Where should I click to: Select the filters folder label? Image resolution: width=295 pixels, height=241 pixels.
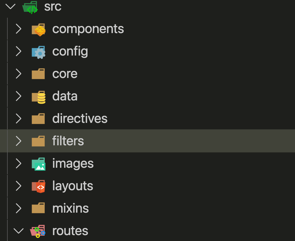click(x=68, y=141)
